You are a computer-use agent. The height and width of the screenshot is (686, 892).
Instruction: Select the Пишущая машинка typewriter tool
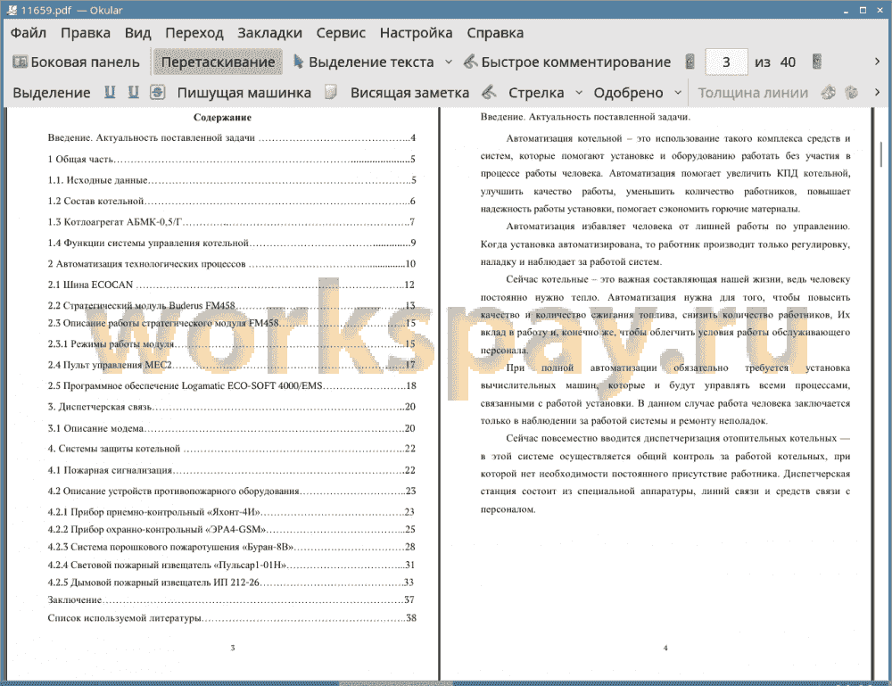[x=244, y=93]
